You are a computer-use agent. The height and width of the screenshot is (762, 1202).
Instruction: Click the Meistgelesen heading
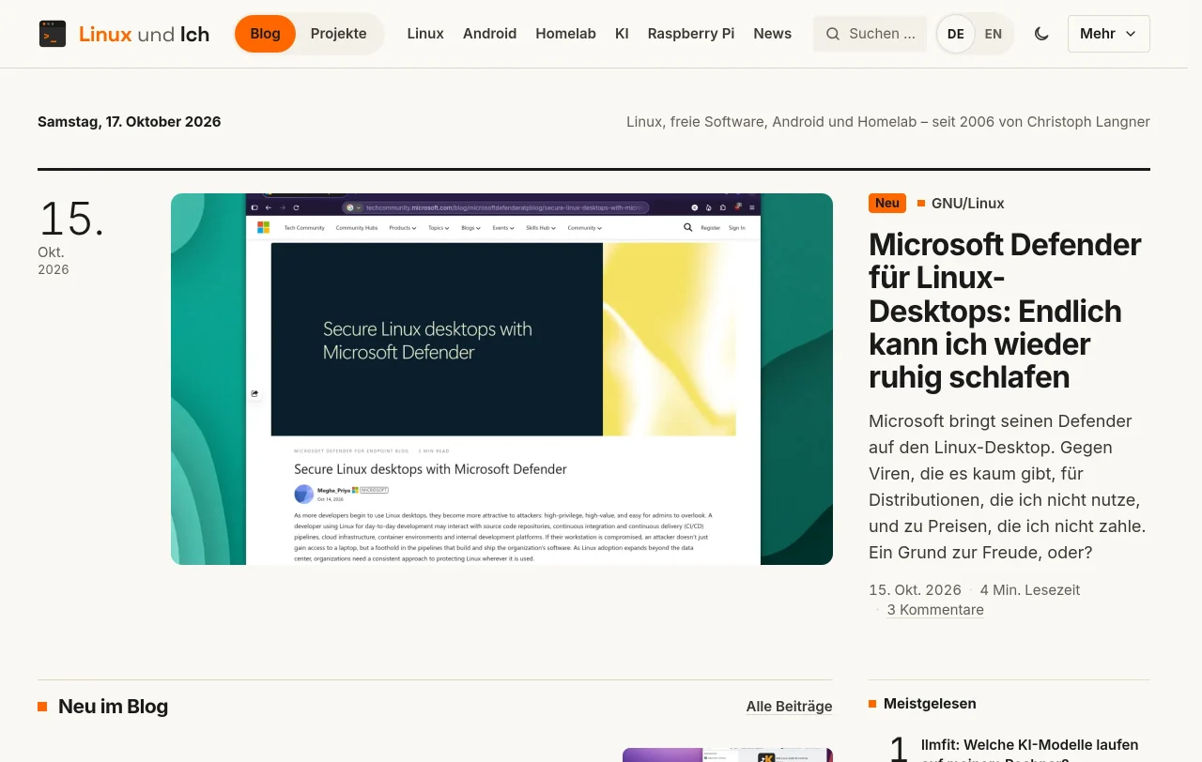[x=930, y=704]
